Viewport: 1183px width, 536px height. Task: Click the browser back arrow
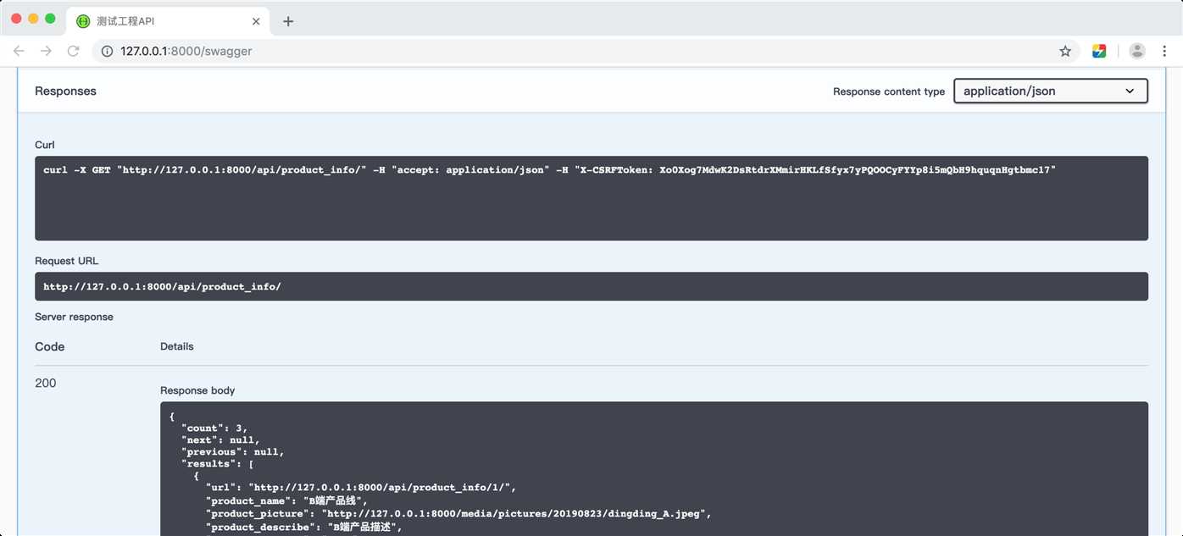click(19, 51)
